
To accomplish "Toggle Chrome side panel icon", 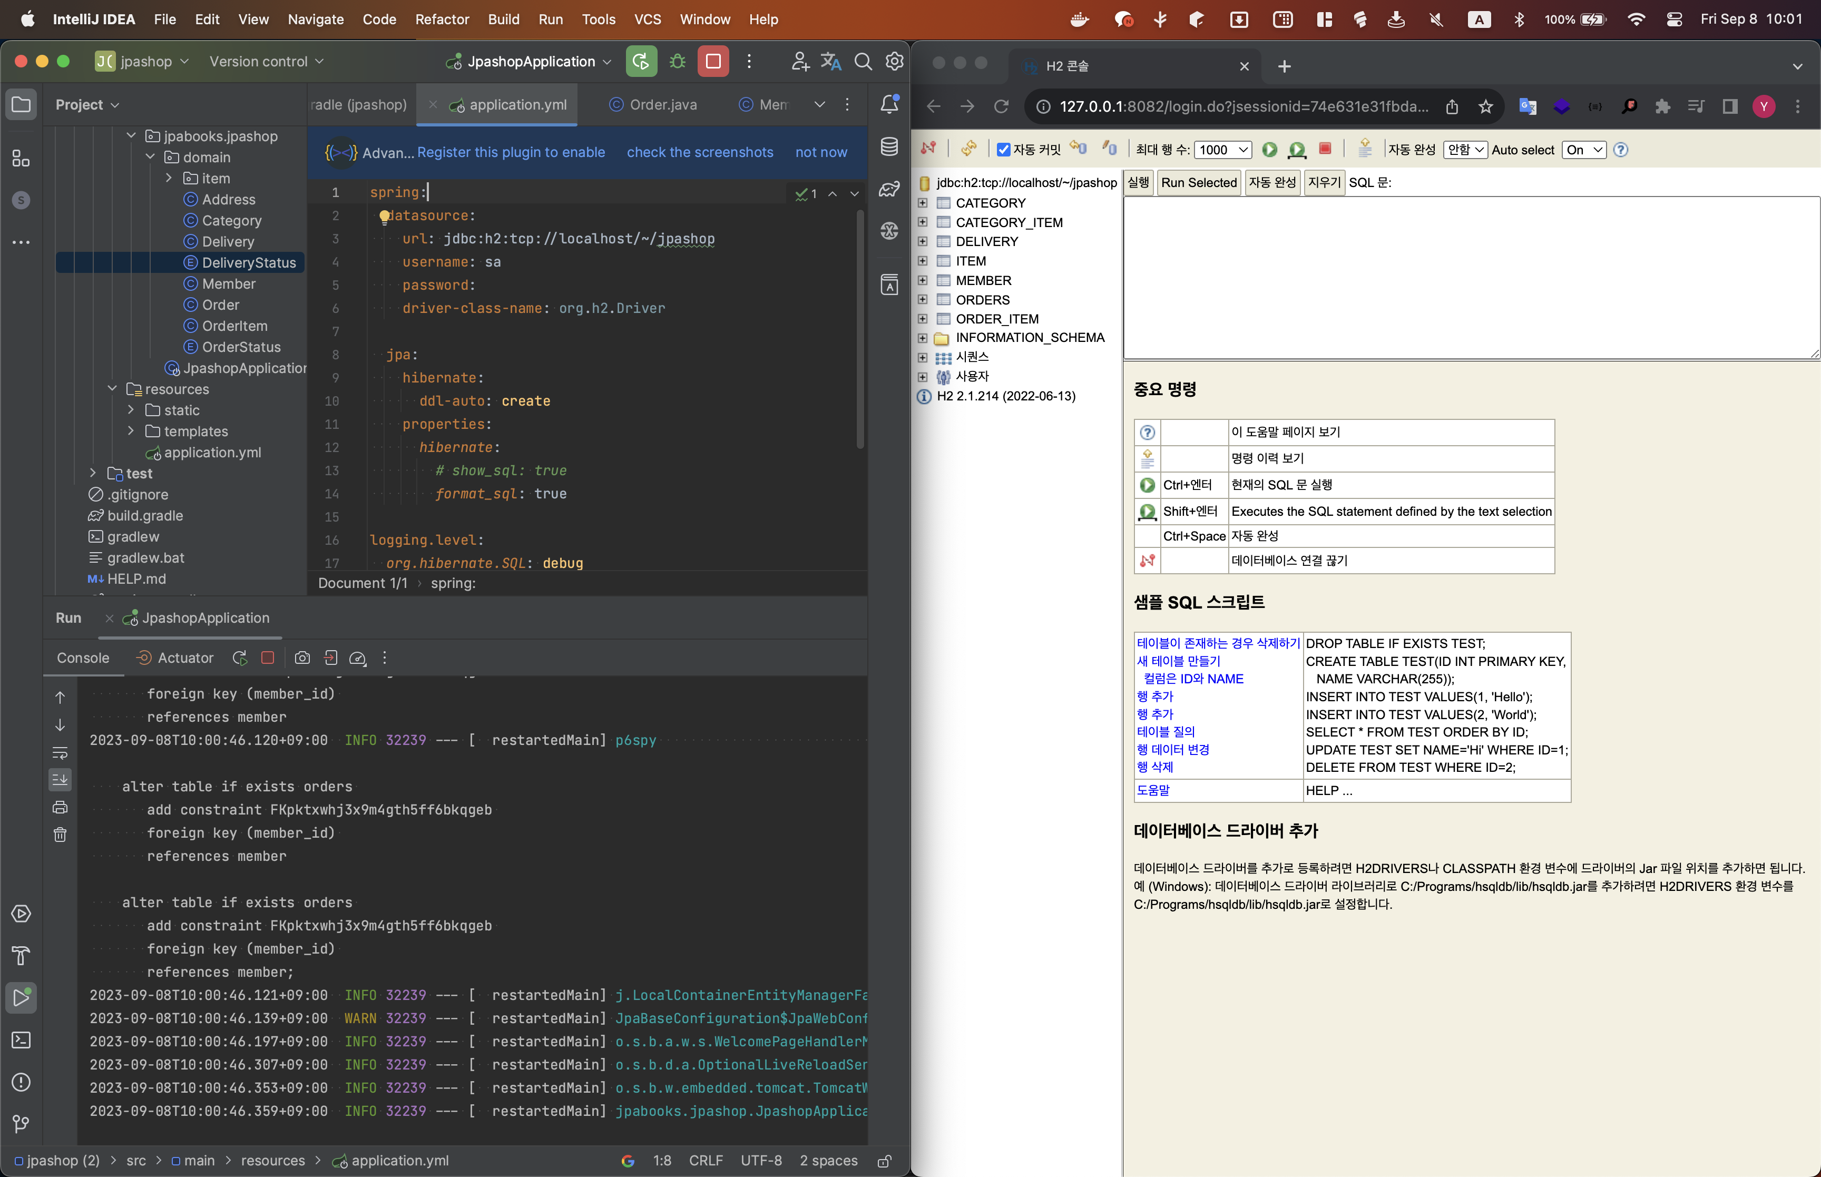I will click(1730, 106).
